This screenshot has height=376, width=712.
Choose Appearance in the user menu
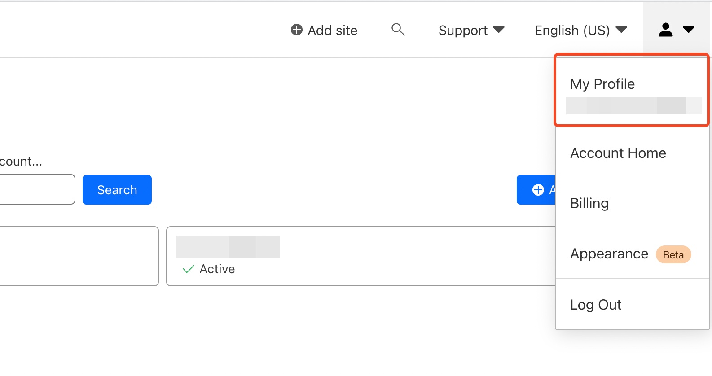tap(609, 254)
